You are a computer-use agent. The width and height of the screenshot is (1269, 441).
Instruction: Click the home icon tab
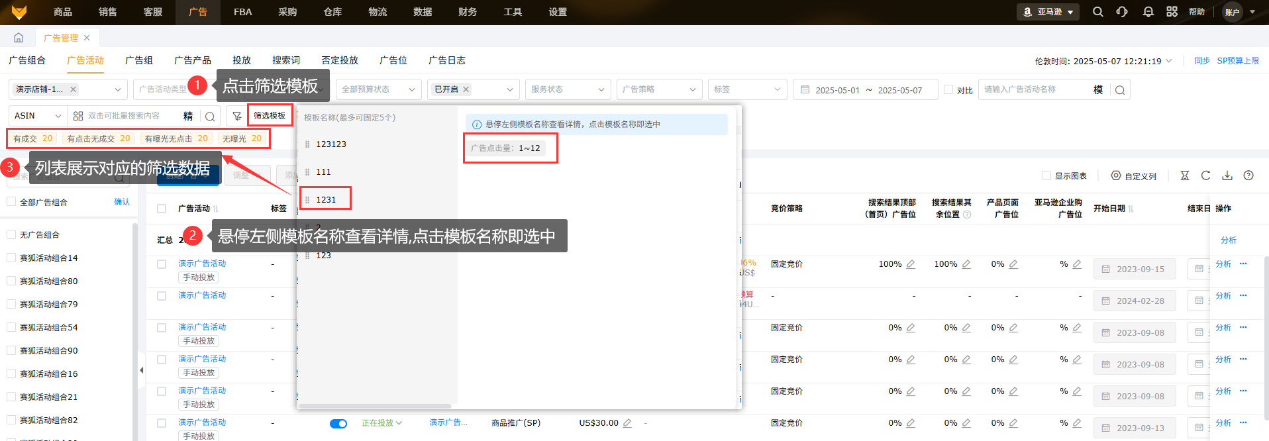(19, 38)
